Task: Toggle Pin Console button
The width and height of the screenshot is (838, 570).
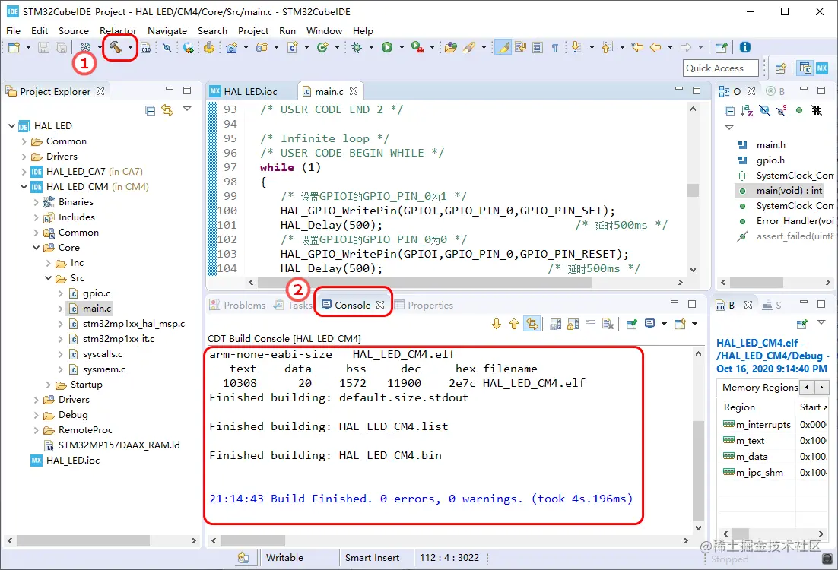Action: pyautogui.click(x=631, y=324)
